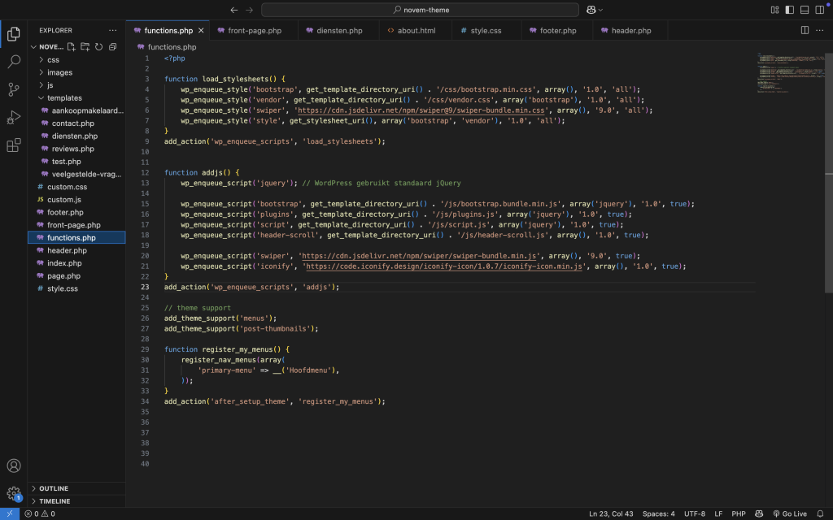Open editor more actions ellipsis
The height and width of the screenshot is (520, 833).
pyautogui.click(x=820, y=30)
